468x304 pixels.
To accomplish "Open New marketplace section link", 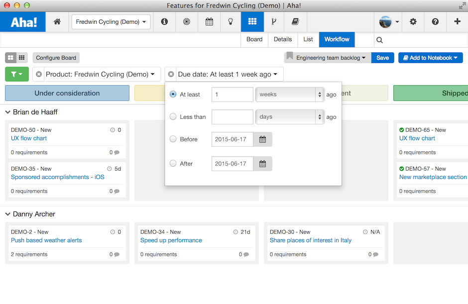I will 433,177.
